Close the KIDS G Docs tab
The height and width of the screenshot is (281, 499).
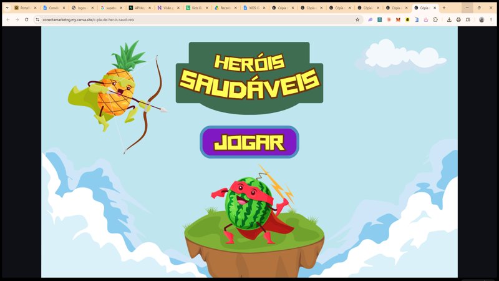point(264,7)
